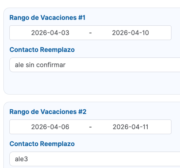Click the word 'Reemplazo' in the first card
This screenshot has height=168, width=180.
point(57,50)
